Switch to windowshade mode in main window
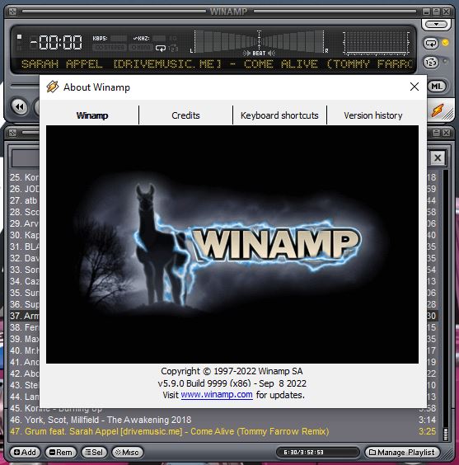The image size is (459, 465). [436, 12]
